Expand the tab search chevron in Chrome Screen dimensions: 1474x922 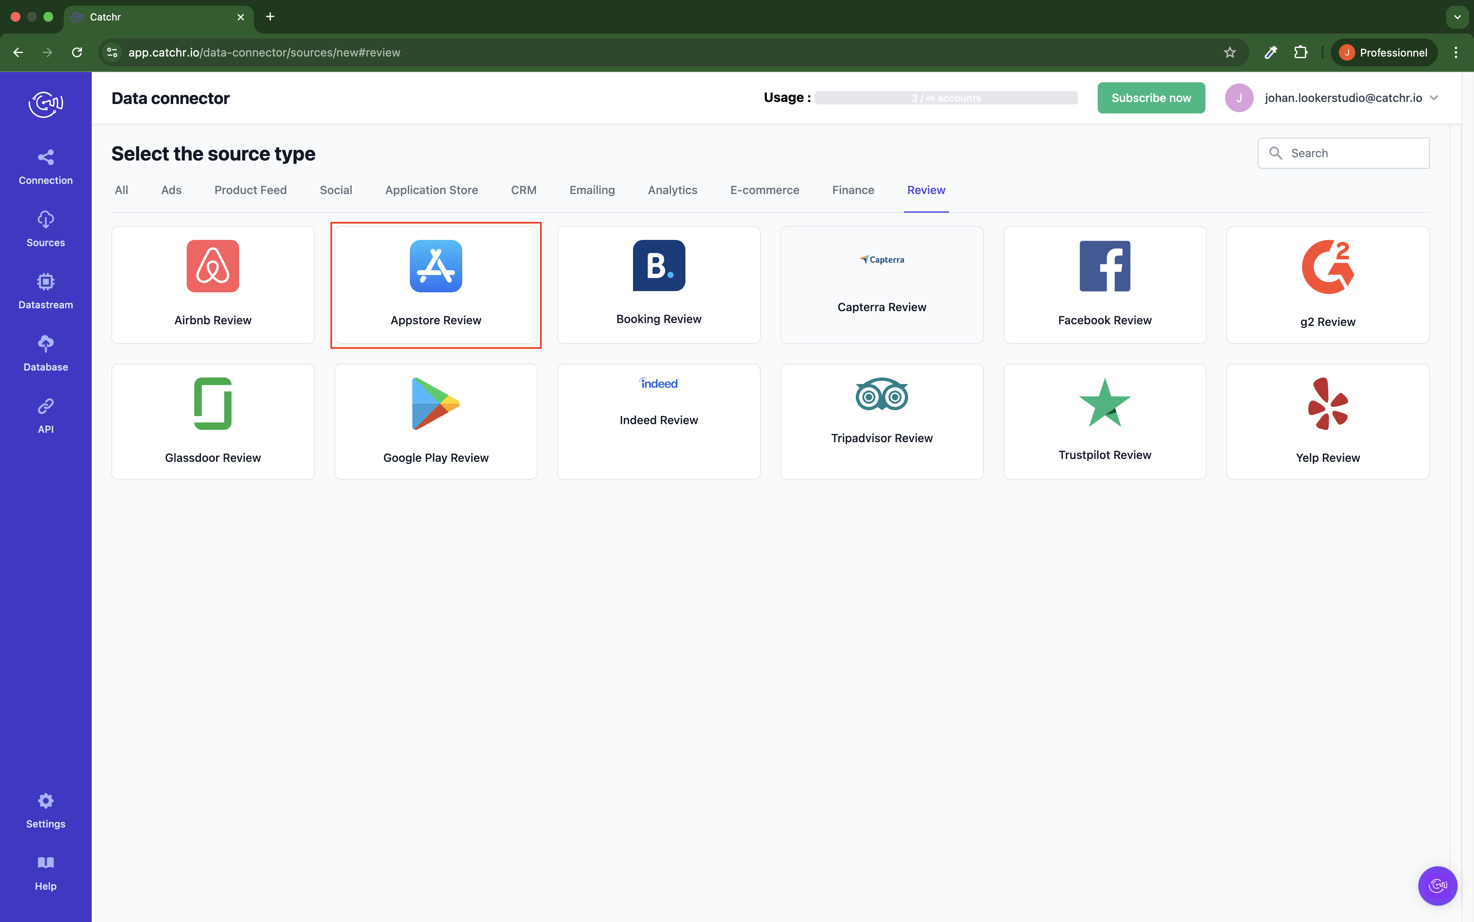coord(1457,17)
